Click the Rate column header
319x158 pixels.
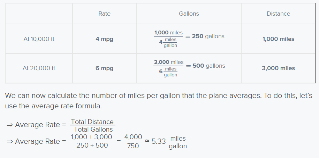(104, 14)
